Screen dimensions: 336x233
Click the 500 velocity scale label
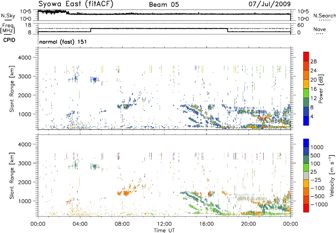pyautogui.click(x=315, y=155)
